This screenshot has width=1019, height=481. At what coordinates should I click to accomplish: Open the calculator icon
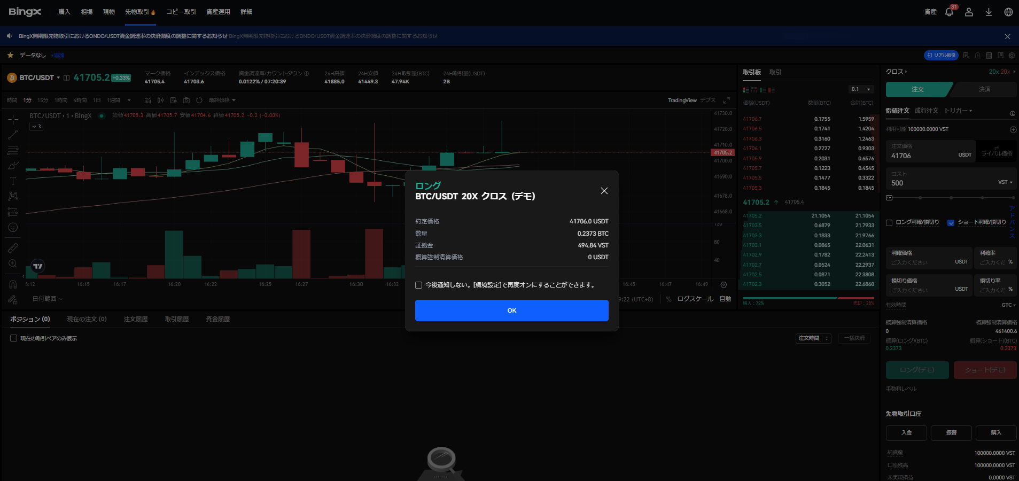tap(989, 56)
